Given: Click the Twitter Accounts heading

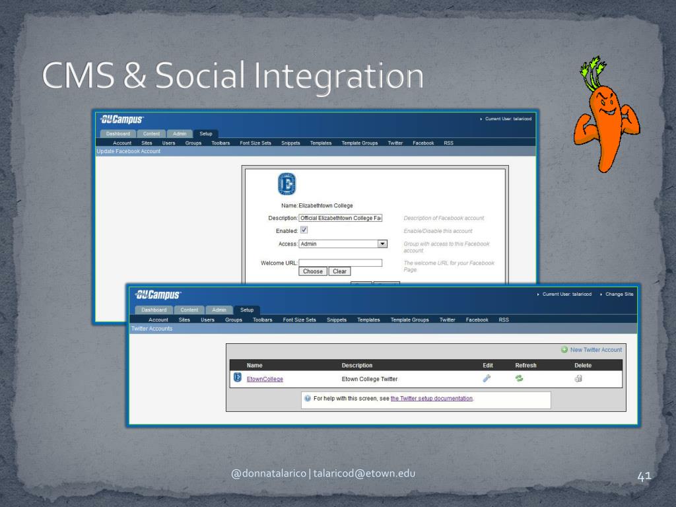Looking at the screenshot, I should [x=152, y=329].
